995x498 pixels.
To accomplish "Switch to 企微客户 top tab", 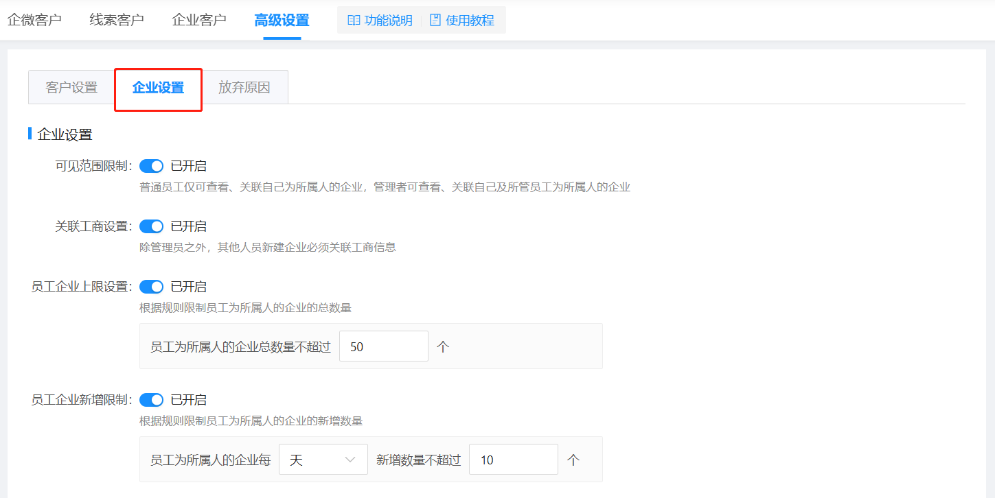I will pyautogui.click(x=34, y=20).
